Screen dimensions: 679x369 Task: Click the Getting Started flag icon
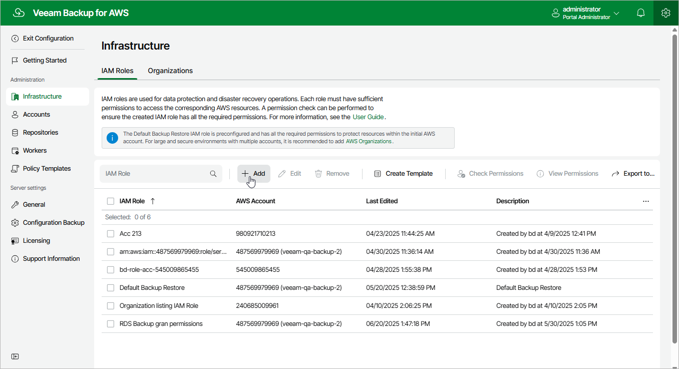point(15,61)
